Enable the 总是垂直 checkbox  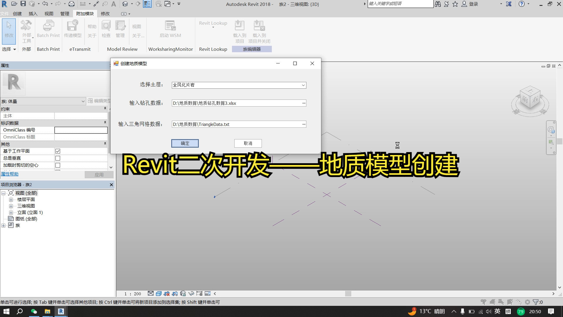[x=58, y=158]
